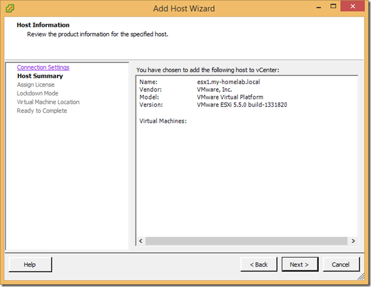Click the horizontal scrollbar left arrow
This screenshot has width=371, height=287.
(x=141, y=241)
